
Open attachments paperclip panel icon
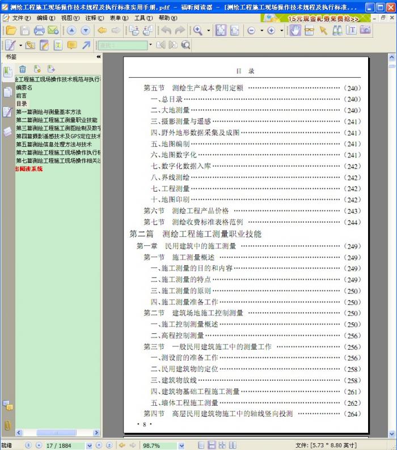point(7,425)
